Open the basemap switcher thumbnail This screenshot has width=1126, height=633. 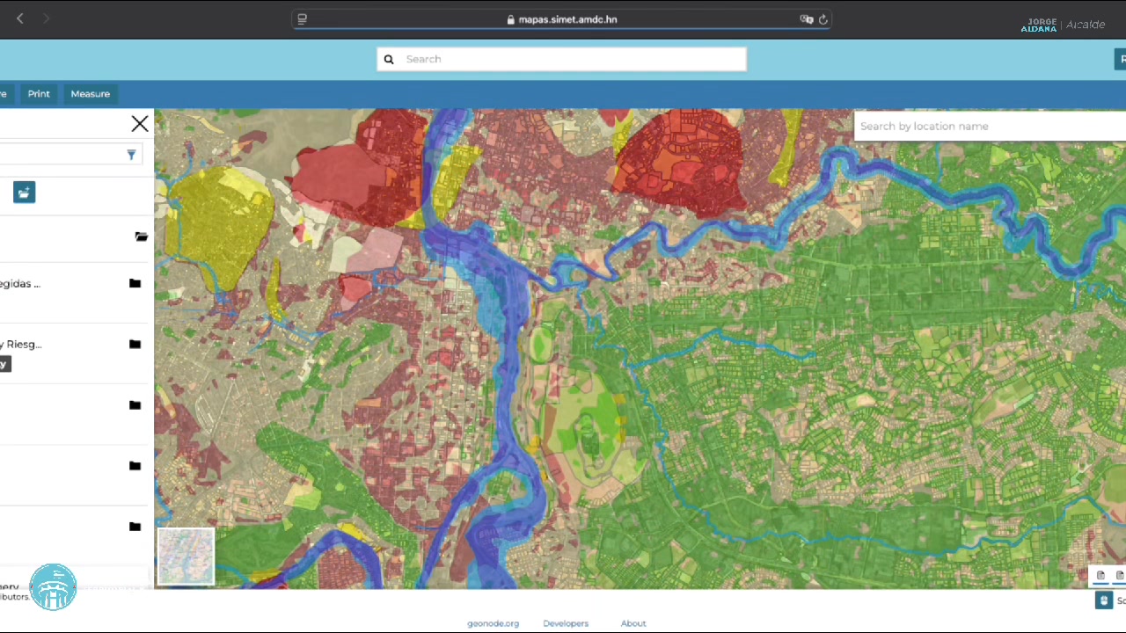(186, 557)
